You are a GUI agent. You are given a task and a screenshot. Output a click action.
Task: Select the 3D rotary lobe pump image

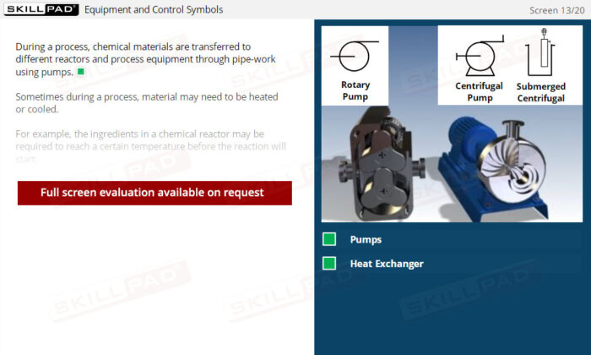click(381, 164)
